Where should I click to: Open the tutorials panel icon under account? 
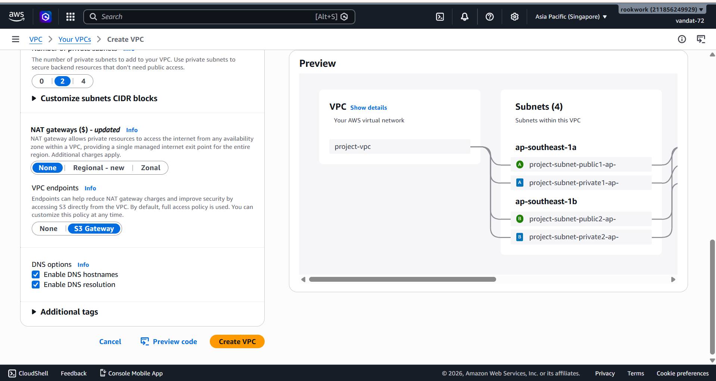701,39
